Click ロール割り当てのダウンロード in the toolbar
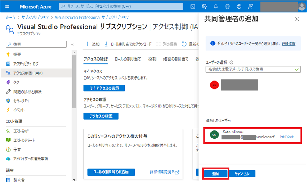The height and width of the screenshot is (182, 307). click(128, 44)
